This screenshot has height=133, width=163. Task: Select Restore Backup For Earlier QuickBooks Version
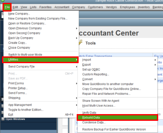tap(117, 129)
